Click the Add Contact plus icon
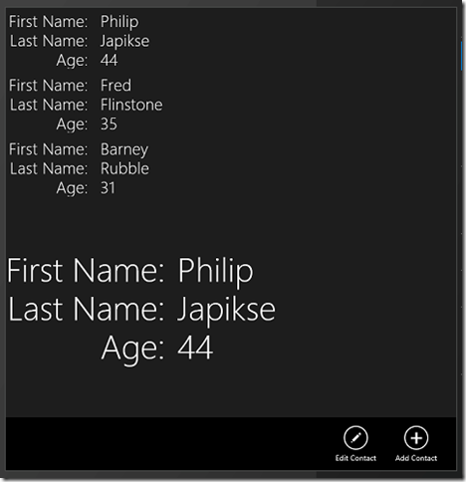 coord(416,437)
